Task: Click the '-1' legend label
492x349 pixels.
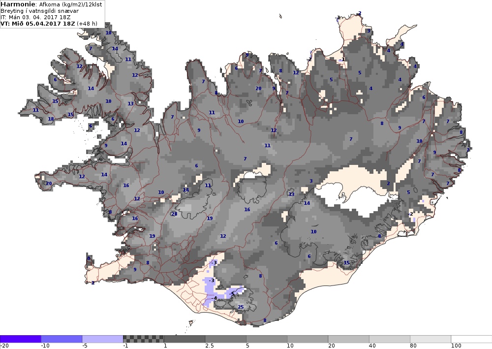Action: [x=126, y=346]
